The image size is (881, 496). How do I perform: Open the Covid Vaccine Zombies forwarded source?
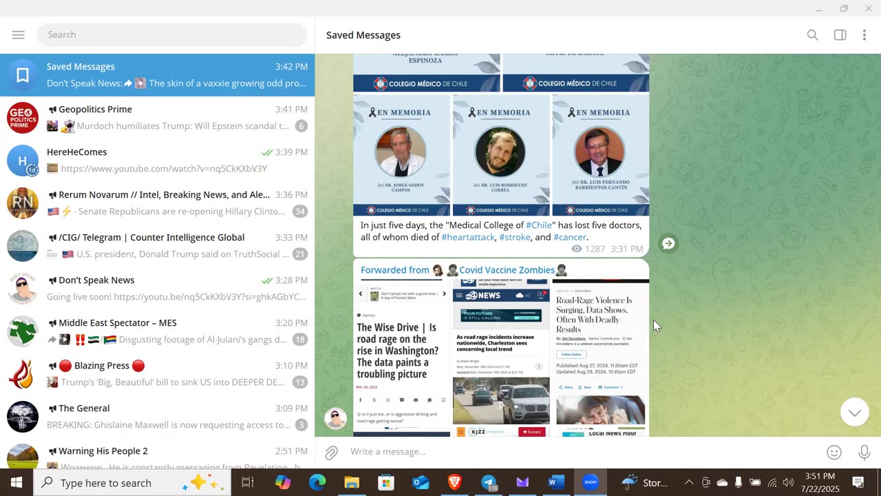[507, 270]
